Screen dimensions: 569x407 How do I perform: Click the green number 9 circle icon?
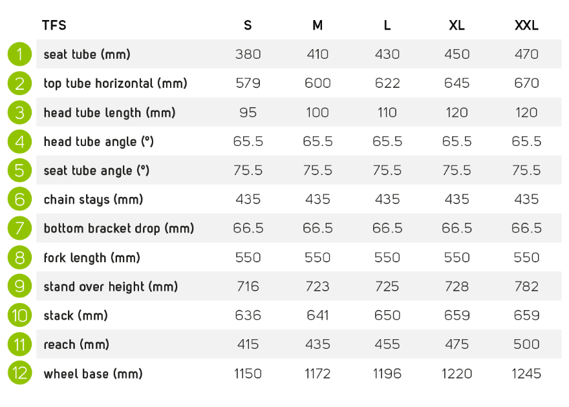[19, 286]
